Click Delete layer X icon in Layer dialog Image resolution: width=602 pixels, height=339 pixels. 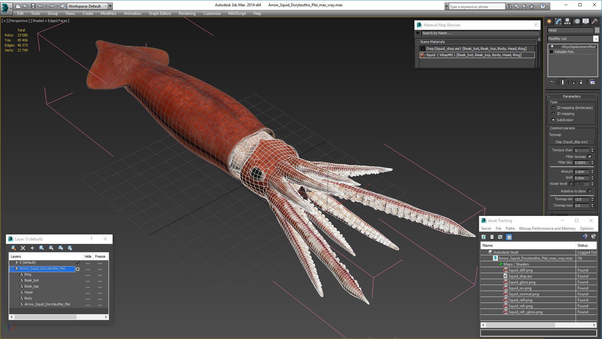23,248
